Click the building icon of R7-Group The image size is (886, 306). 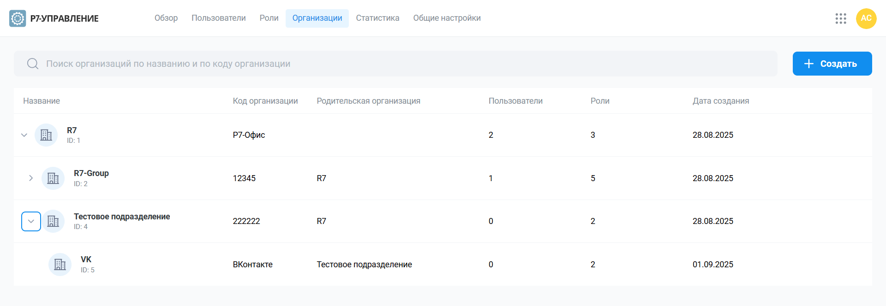click(53, 178)
